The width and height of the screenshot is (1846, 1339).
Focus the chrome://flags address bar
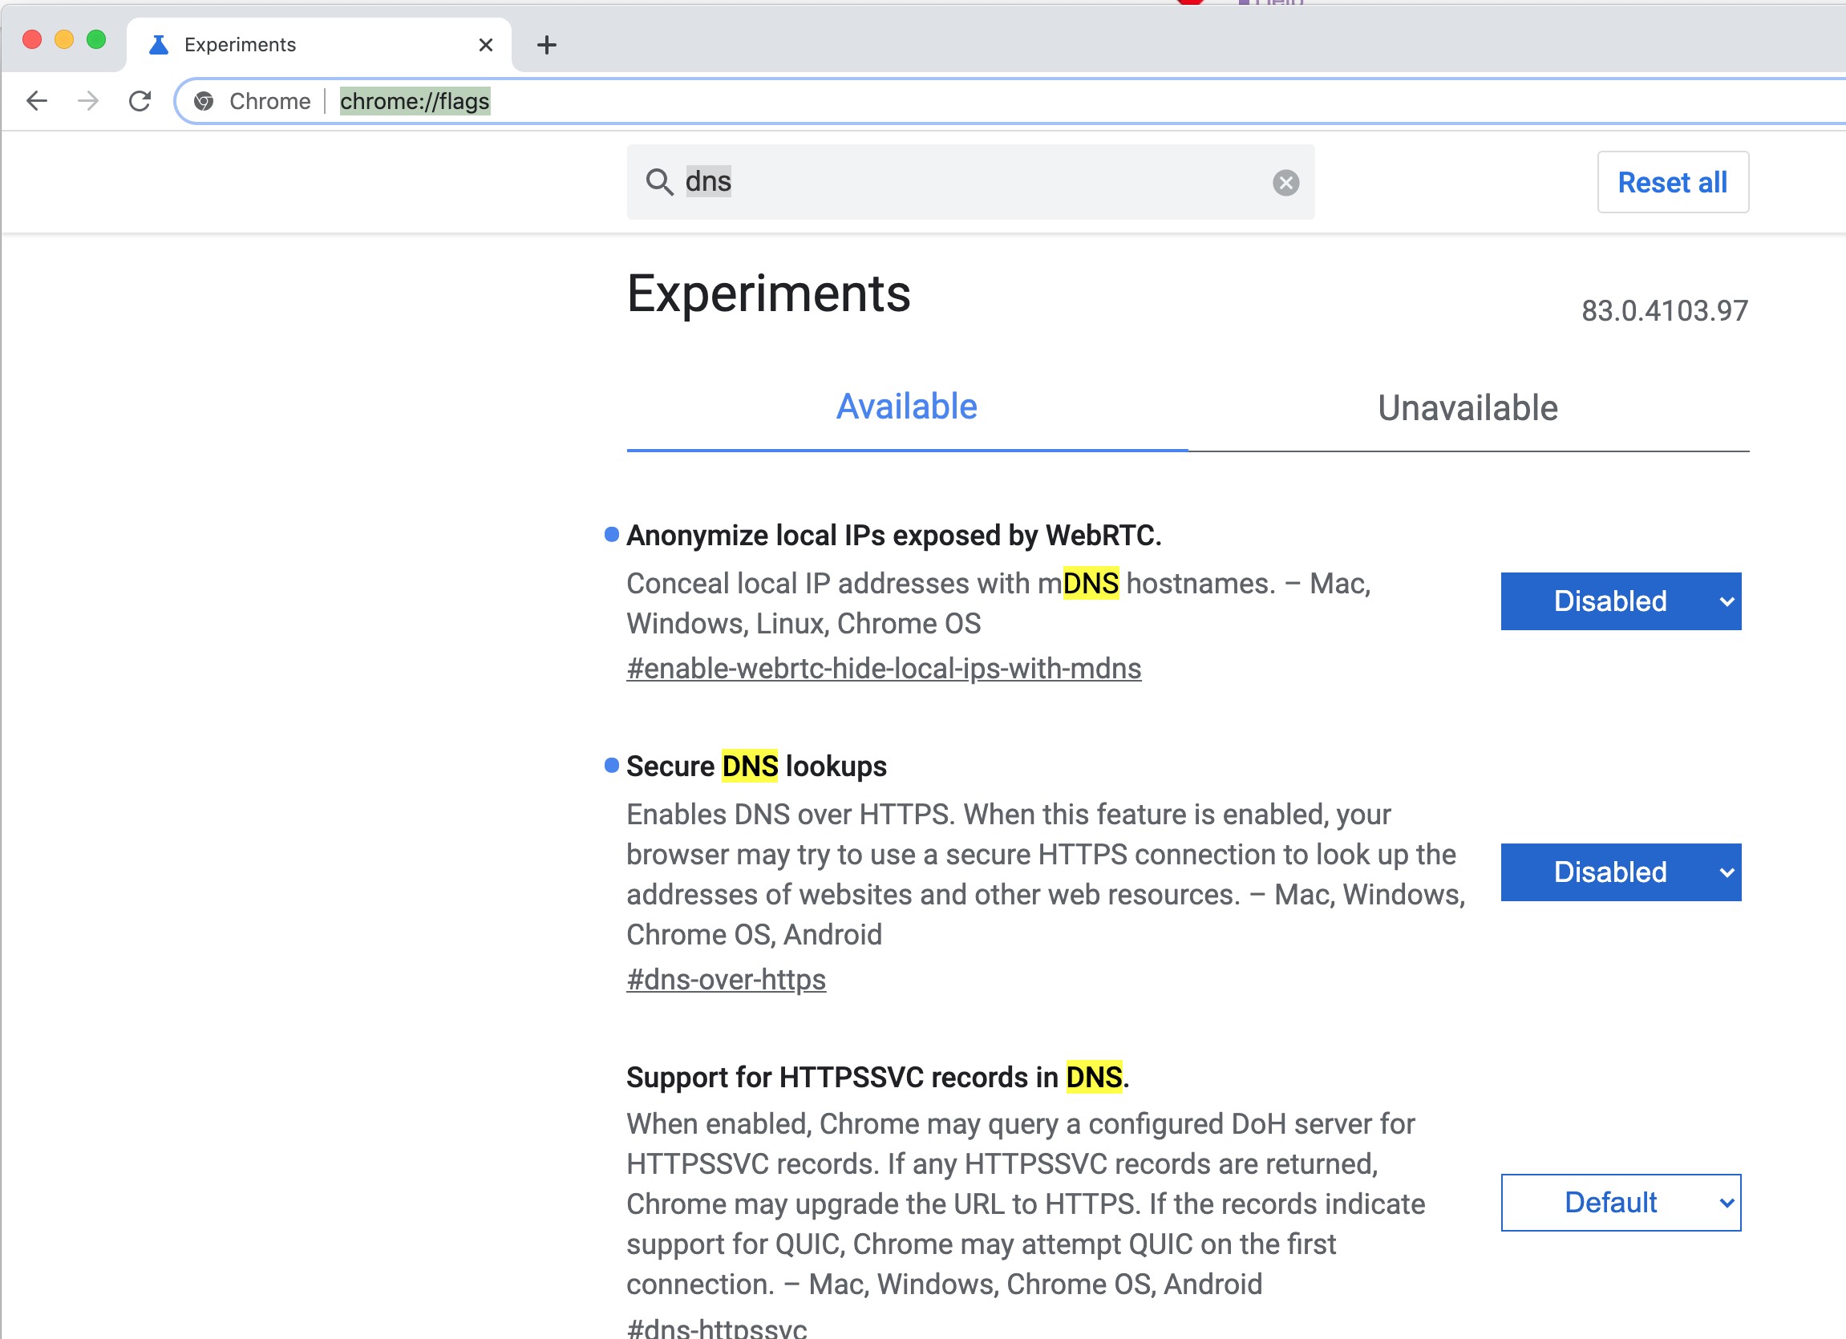coord(1010,101)
